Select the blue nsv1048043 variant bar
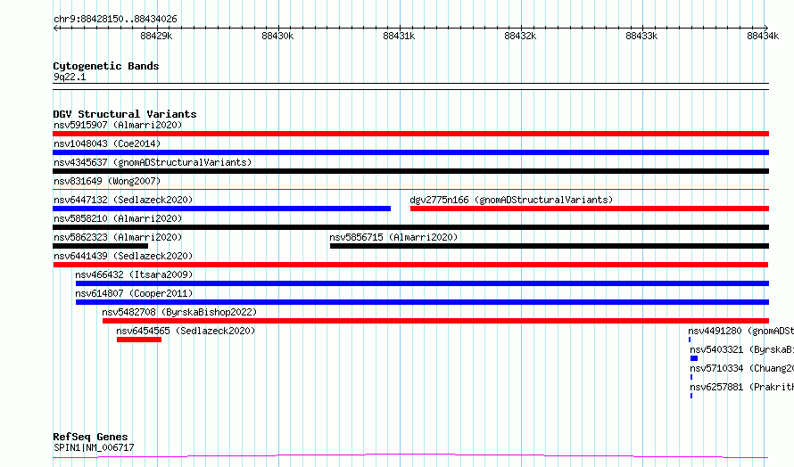The height and width of the screenshot is (467, 794). point(410,152)
